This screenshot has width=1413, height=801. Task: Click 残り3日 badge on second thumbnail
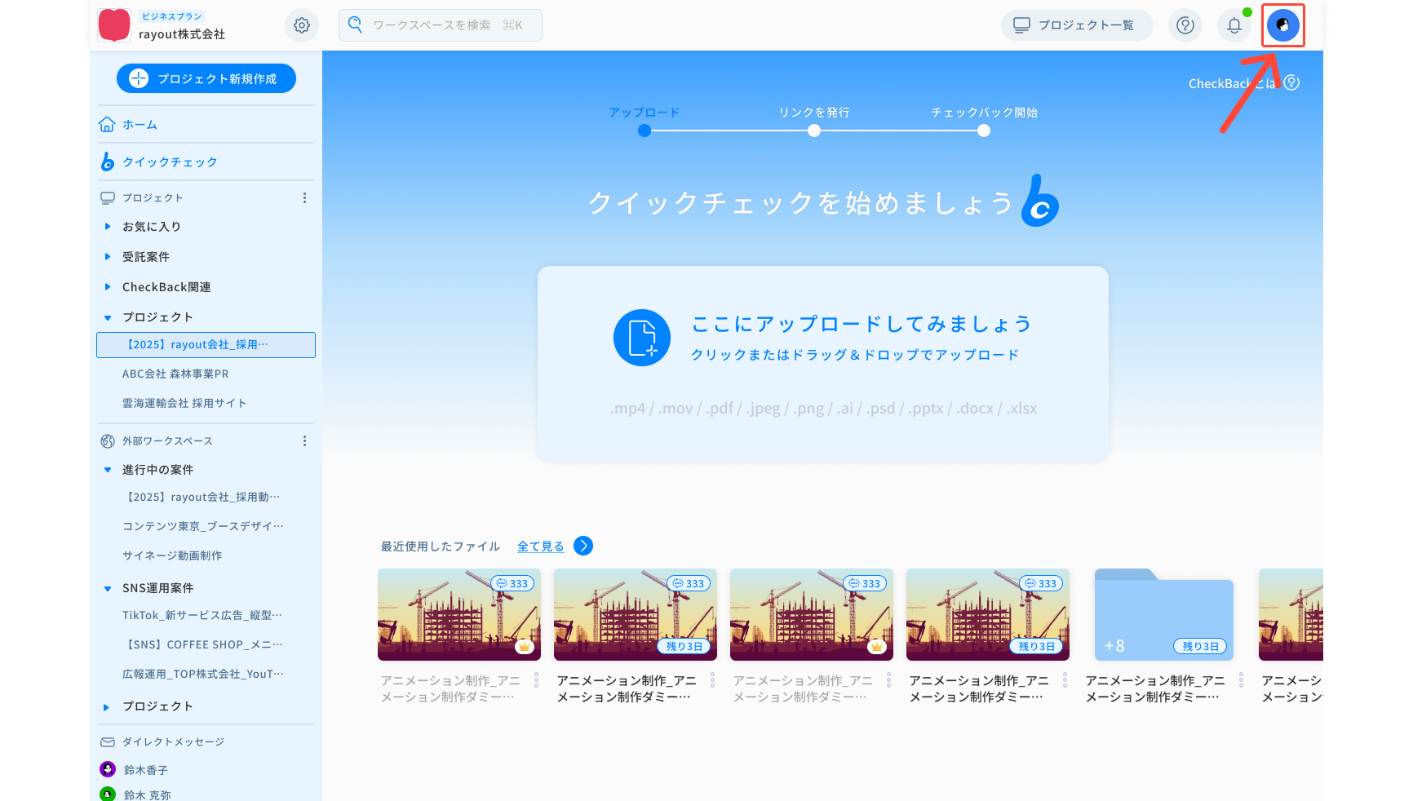[x=684, y=646]
